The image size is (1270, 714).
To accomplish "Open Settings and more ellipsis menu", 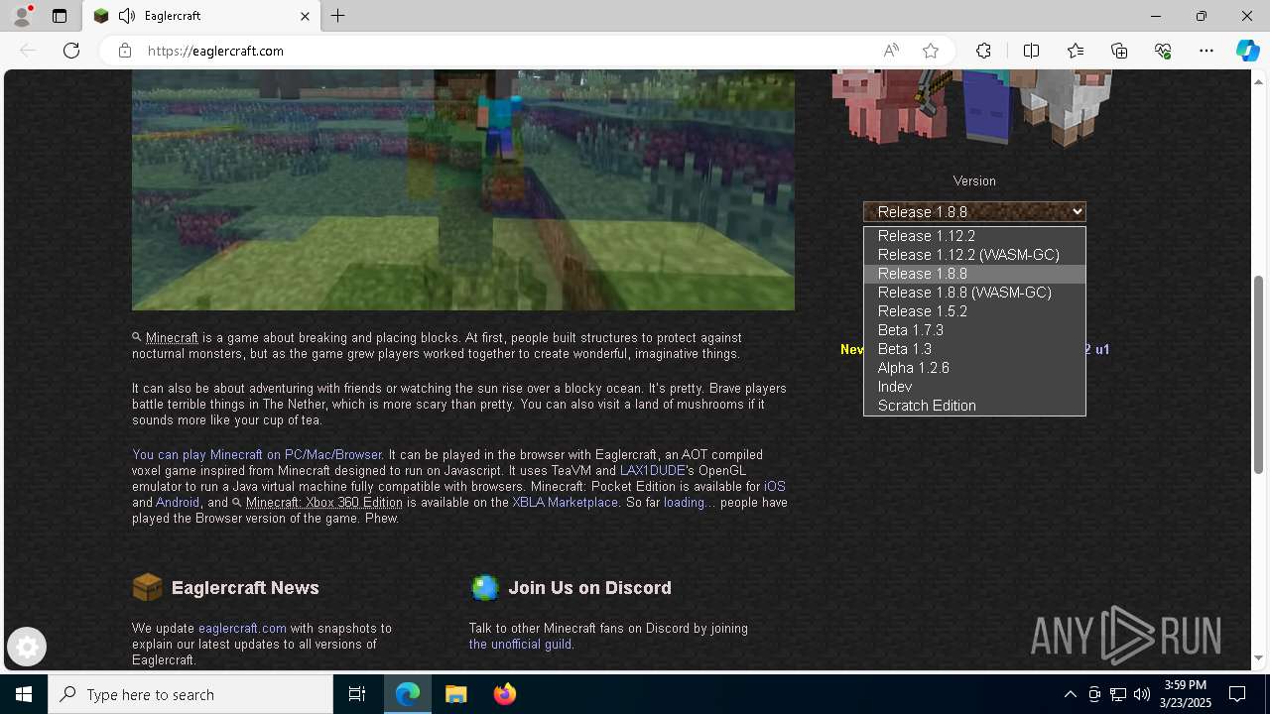I will point(1206,51).
